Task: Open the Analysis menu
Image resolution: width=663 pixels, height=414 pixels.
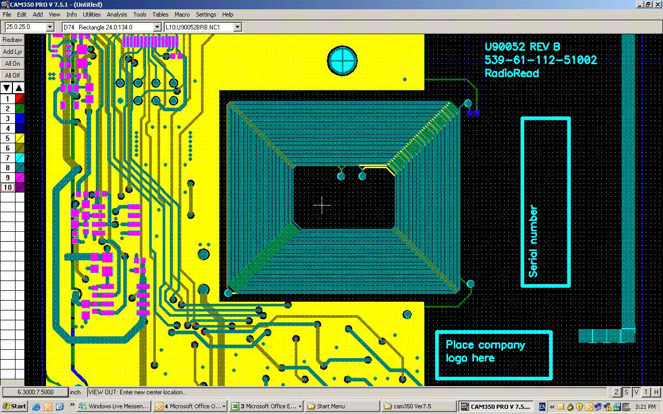Action: pos(117,14)
